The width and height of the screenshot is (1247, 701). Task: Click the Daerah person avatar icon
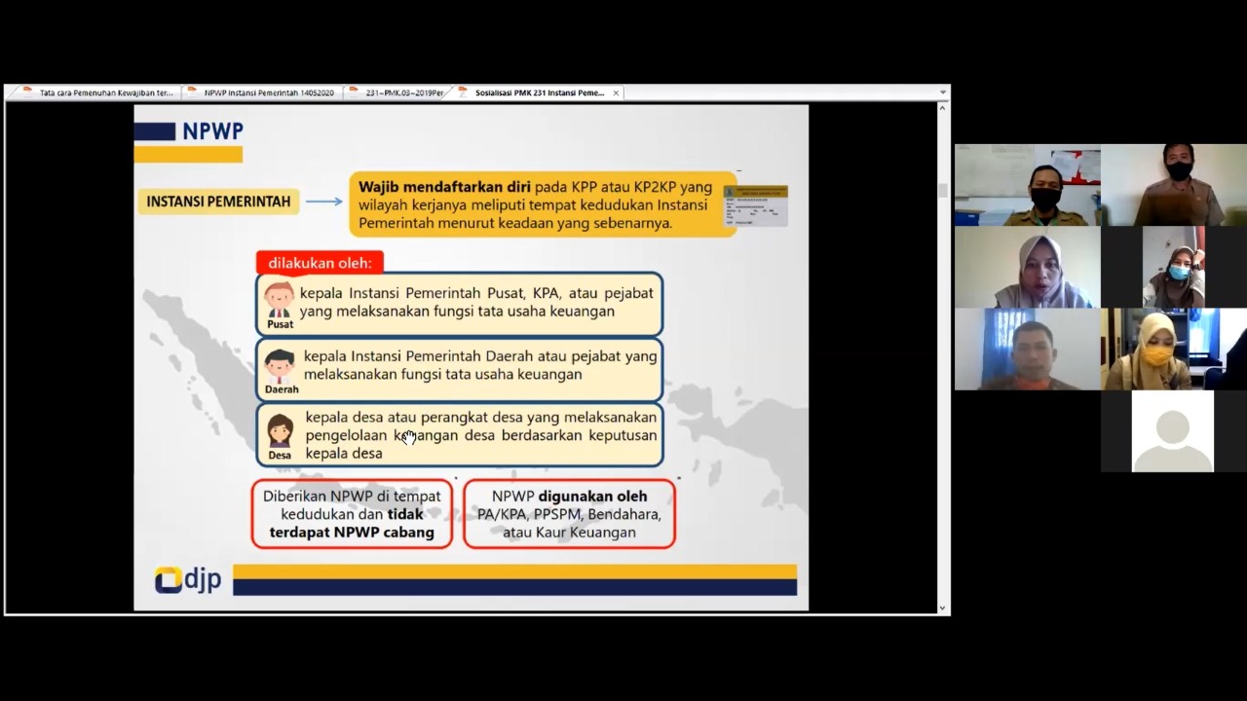[x=280, y=366]
